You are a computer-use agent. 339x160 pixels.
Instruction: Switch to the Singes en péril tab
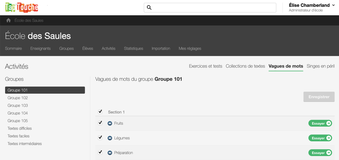pyautogui.click(x=321, y=66)
